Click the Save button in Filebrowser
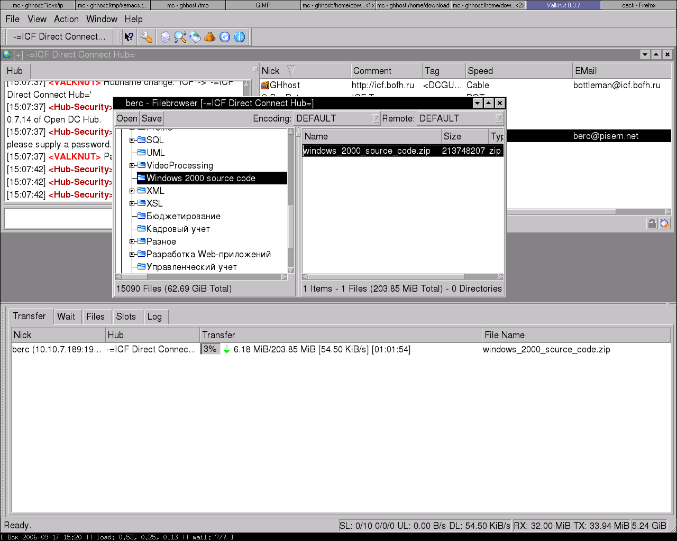 152,118
